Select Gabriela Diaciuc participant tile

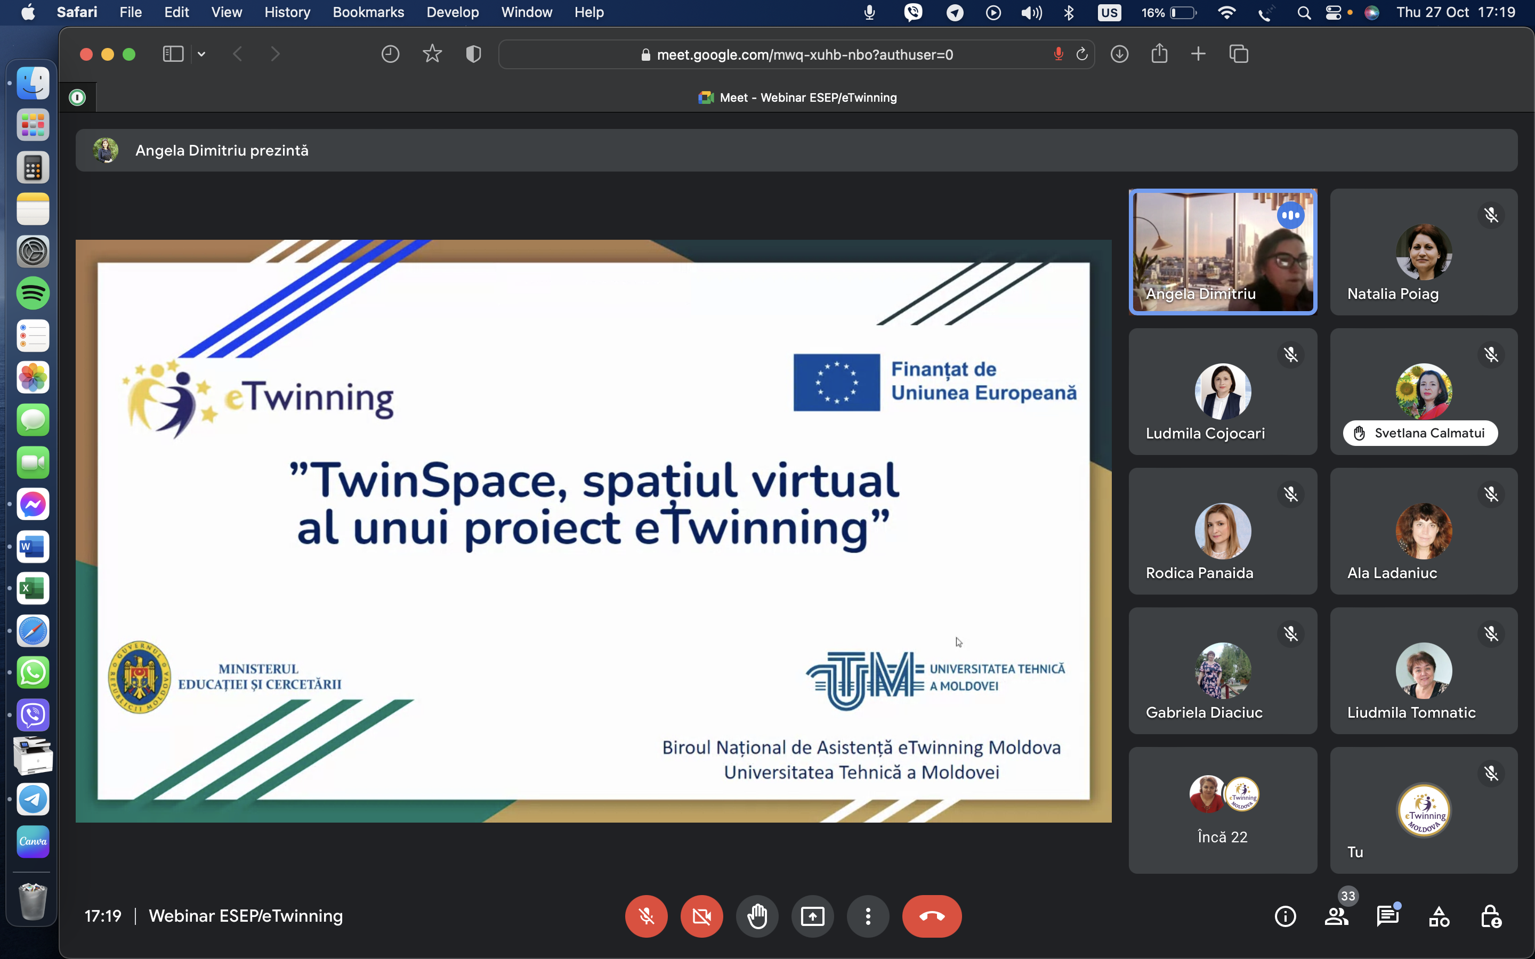pyautogui.click(x=1222, y=670)
